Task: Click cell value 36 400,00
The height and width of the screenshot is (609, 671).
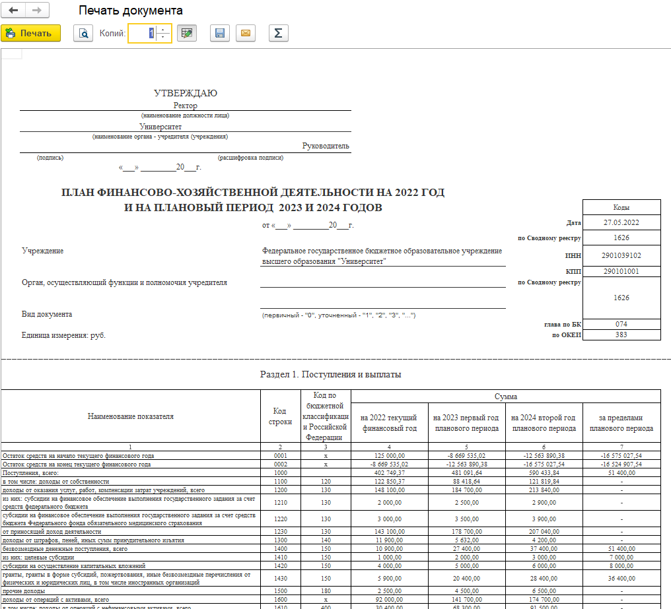Action: coord(621,578)
